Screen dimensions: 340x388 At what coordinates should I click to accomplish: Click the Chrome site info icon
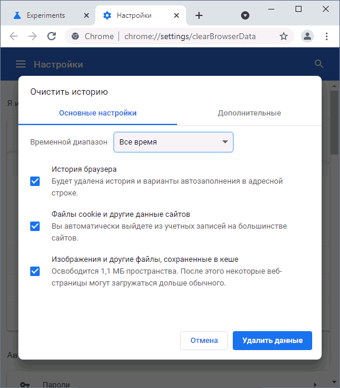(75, 36)
